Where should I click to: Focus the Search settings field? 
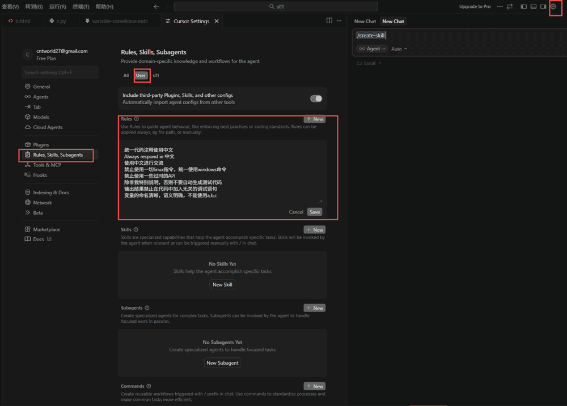[x=60, y=72]
